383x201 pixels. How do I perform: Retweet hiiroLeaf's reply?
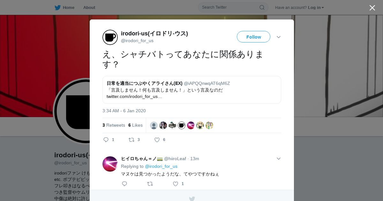pos(150,184)
